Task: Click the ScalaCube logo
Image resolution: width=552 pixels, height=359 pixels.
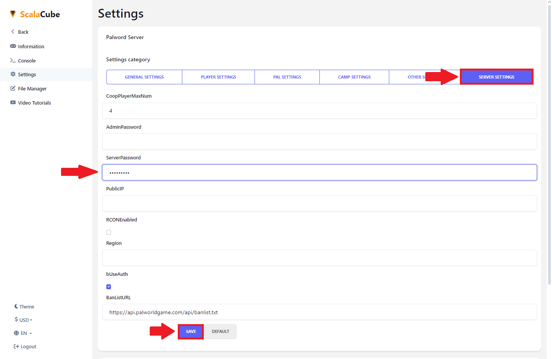Action: pyautogui.click(x=35, y=14)
